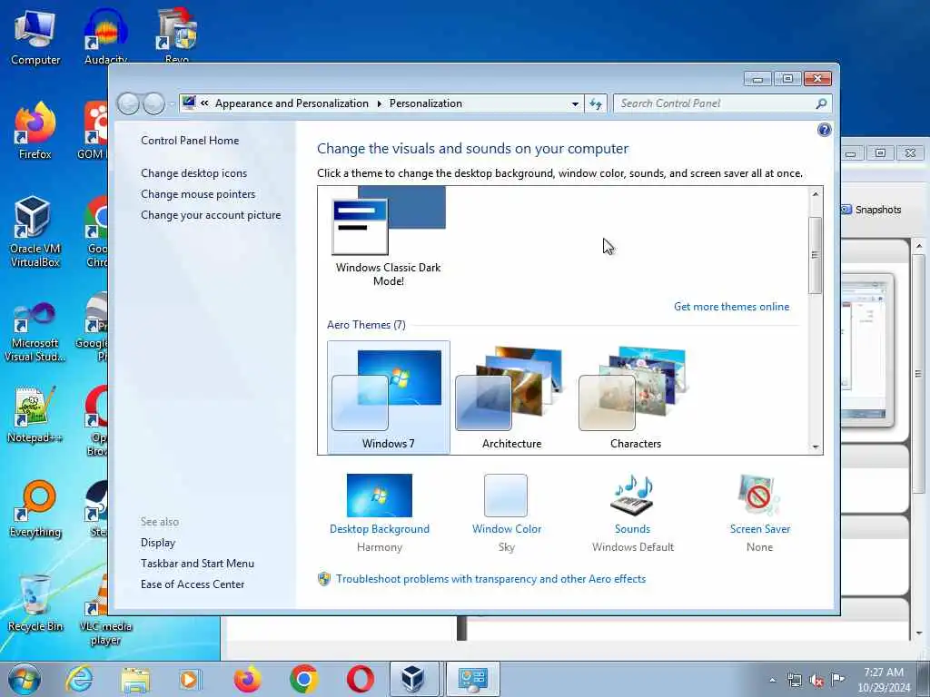Screen dimensions: 930x697
Task: Open Desktop Background settings
Action: pyautogui.click(x=380, y=514)
